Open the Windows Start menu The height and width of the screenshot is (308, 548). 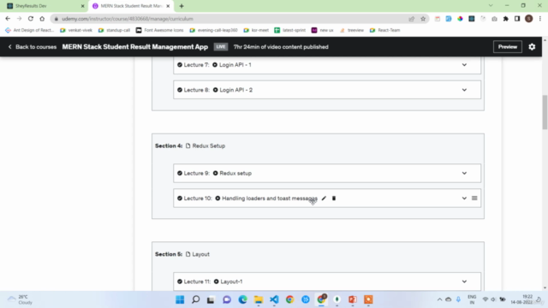point(180,299)
